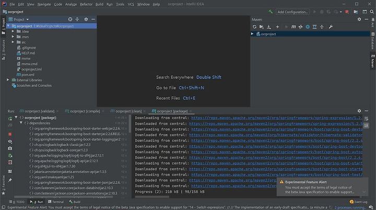This screenshot has height=210, width=376.
Task: Click Generate Sources and Update Folders icon
Action: (262, 27)
